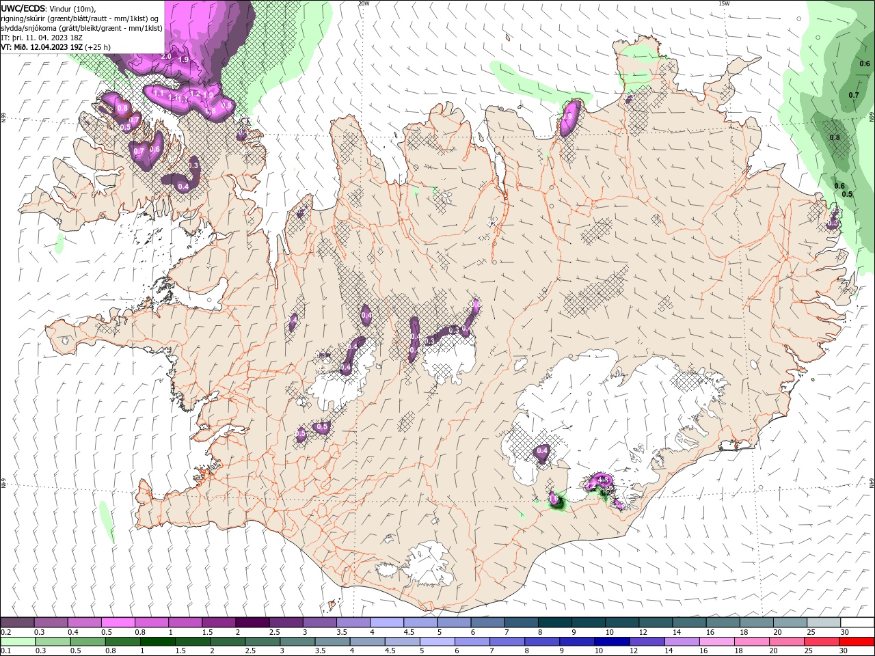
Task: Click the upper legend swatch between 12 and 14
Action: click(656, 623)
